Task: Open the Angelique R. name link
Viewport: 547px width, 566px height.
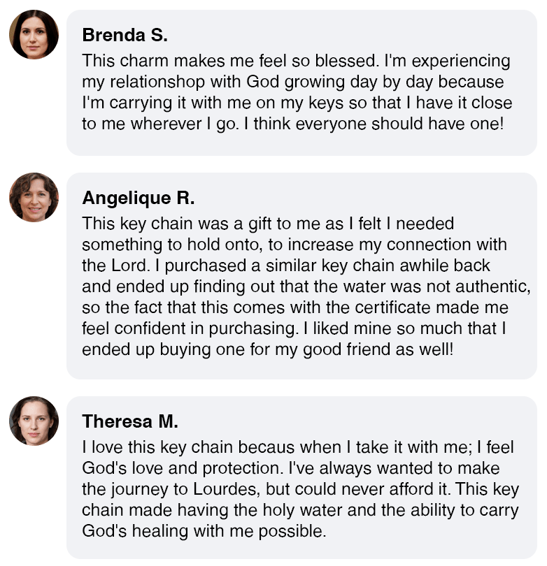Action: 138,198
